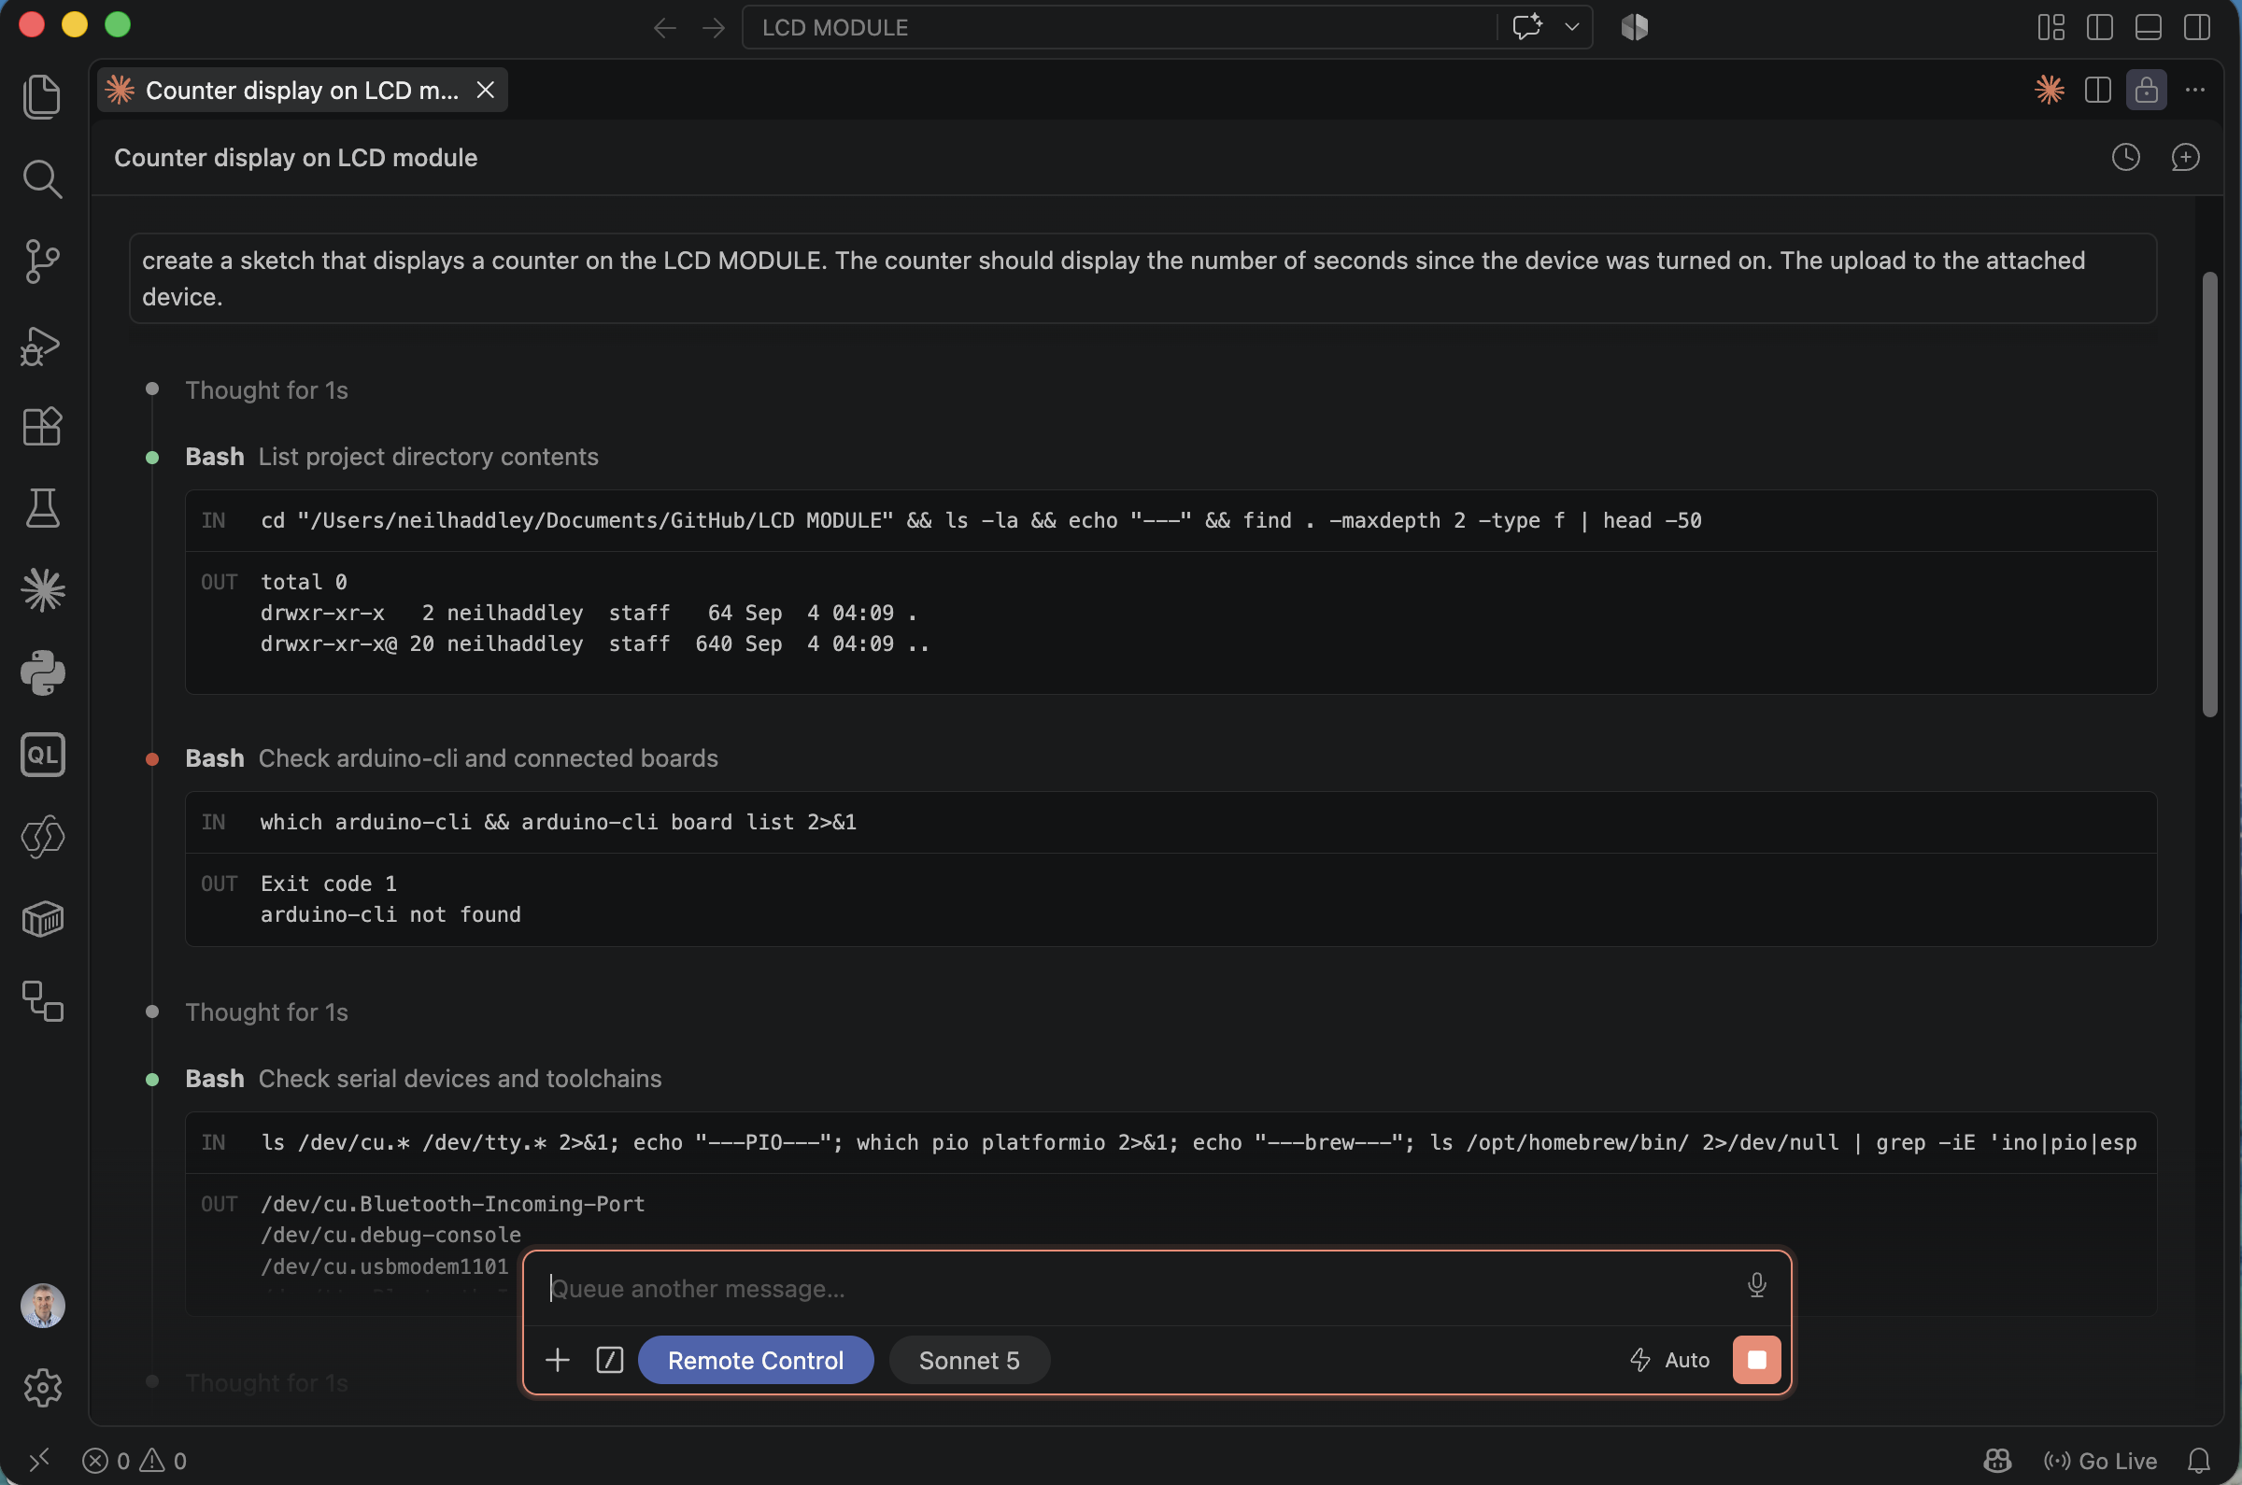The width and height of the screenshot is (2242, 1485).
Task: Start Go Live server
Action: pos(2100,1461)
